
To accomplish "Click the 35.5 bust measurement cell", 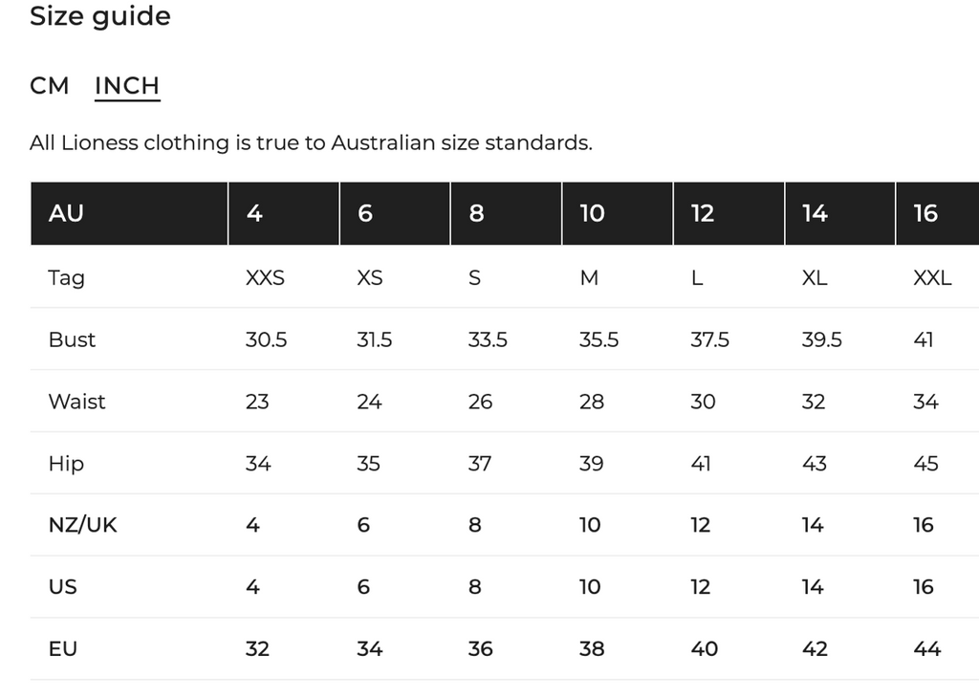I will tap(598, 339).
